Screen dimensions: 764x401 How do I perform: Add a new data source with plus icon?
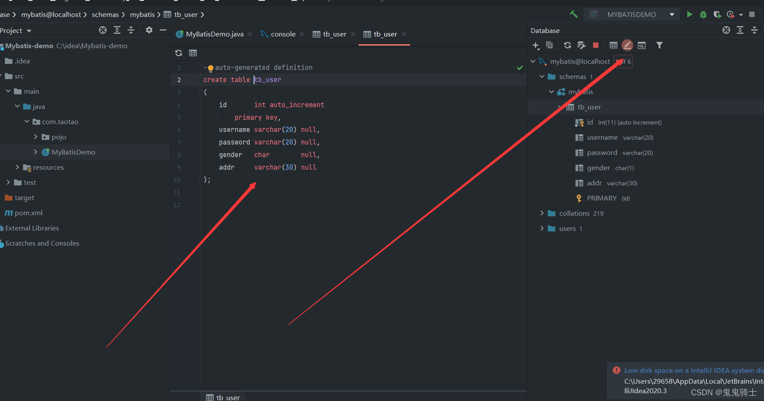[536, 46]
